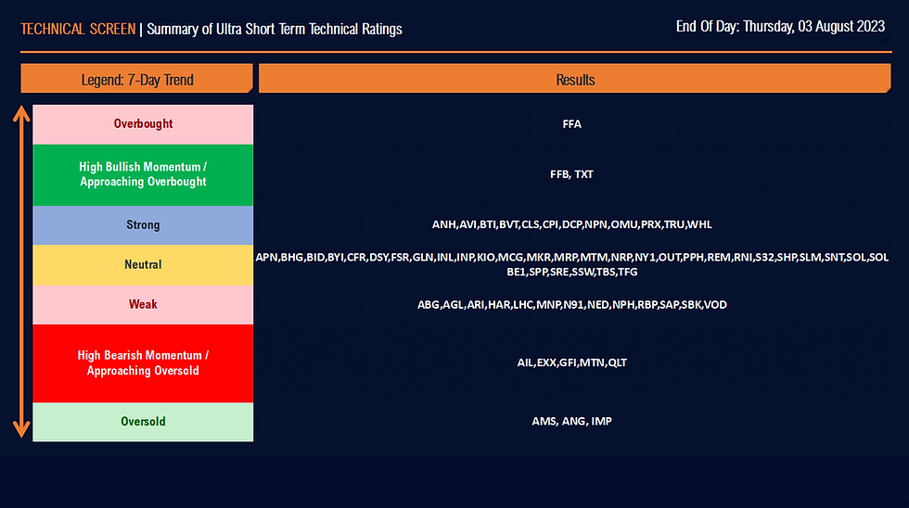
Task: Click the second Neutral line 'BE1,SPP,SRE,SSW,TBS,TFG'
Action: tap(571, 272)
